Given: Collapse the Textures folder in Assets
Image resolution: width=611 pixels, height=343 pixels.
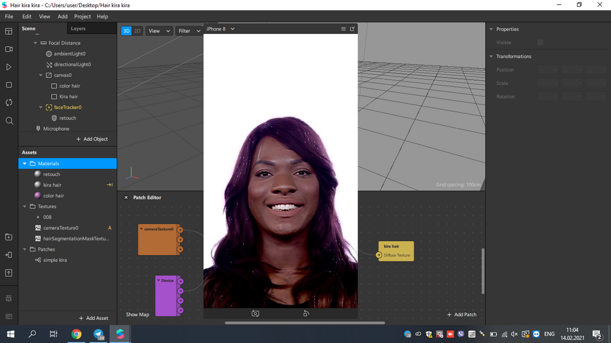Looking at the screenshot, I should [25, 206].
